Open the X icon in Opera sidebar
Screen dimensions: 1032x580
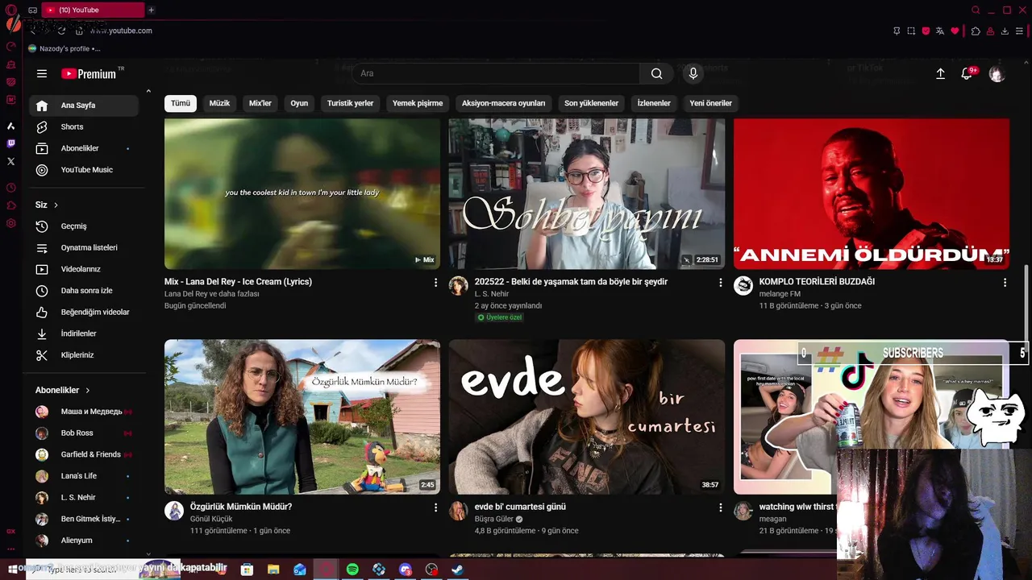(10, 161)
